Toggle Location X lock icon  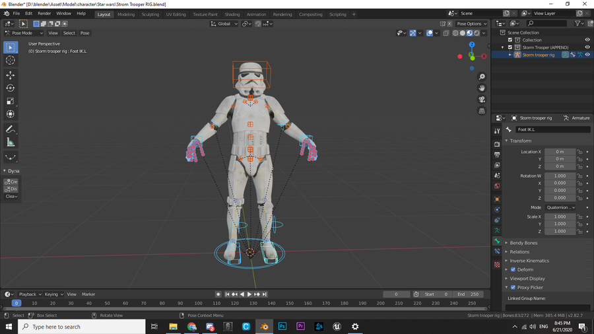point(579,152)
